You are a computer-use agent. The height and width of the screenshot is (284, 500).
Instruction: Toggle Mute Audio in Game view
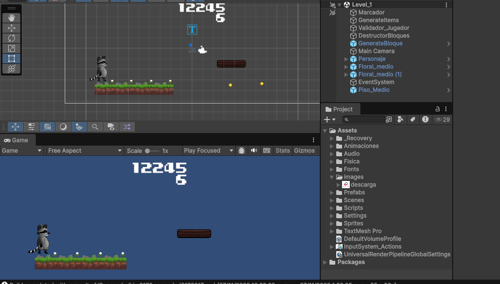[x=254, y=150]
